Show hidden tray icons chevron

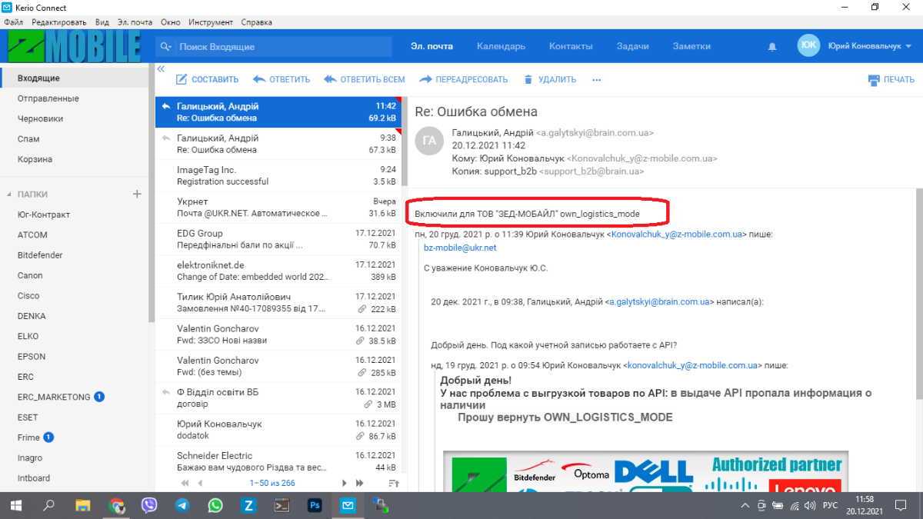[745, 505]
